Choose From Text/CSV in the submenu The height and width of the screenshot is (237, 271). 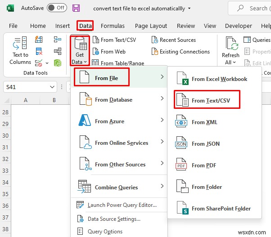[214, 101]
